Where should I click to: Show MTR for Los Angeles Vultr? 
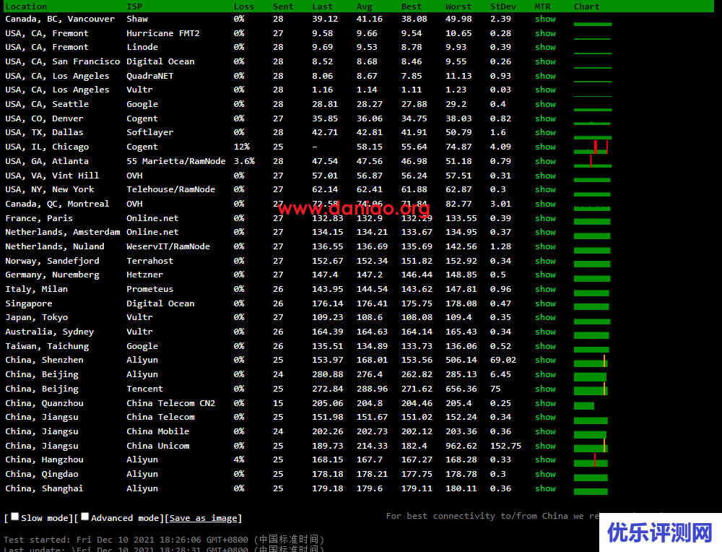(545, 90)
